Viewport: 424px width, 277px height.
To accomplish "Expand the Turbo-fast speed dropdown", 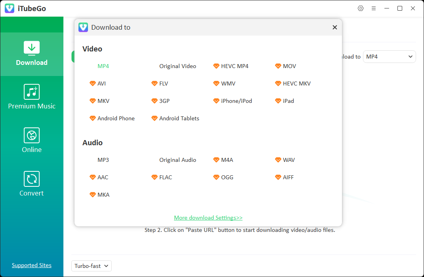I will pos(92,266).
